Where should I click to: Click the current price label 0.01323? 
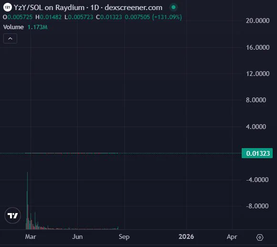257,153
